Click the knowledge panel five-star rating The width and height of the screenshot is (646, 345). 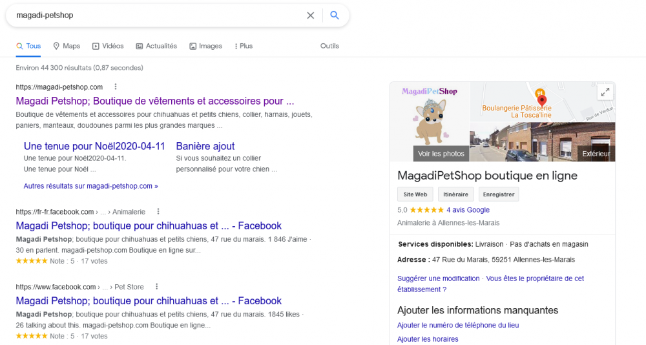427,210
